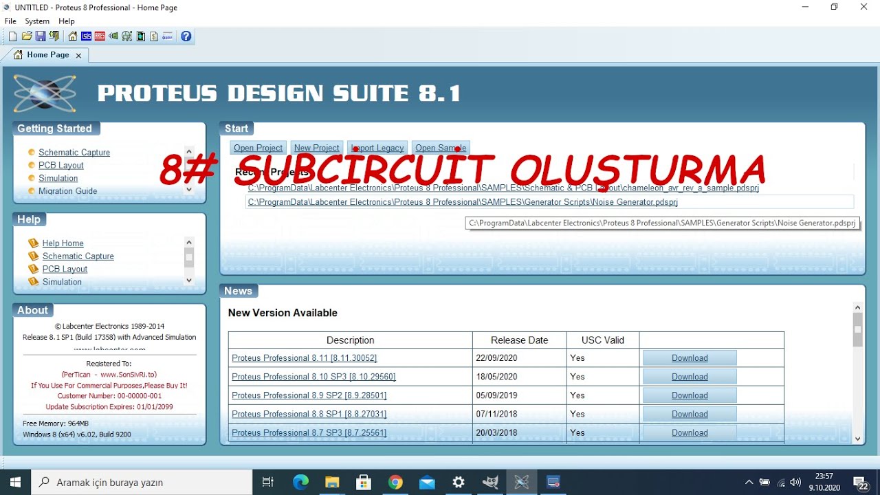Click the scroll-down arrow in the News panel
Viewport: 880px width, 495px height.
(x=858, y=439)
